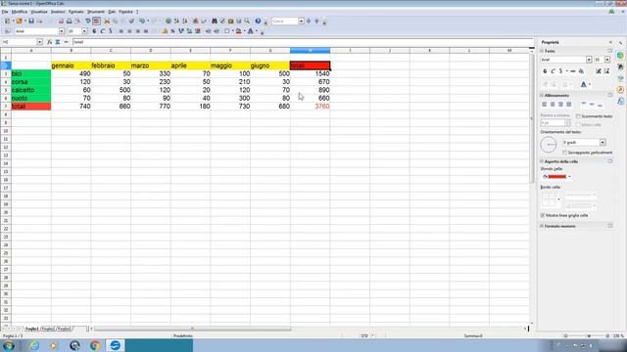Select cell containing gennaio
This screenshot has height=352, width=627.
coord(71,66)
